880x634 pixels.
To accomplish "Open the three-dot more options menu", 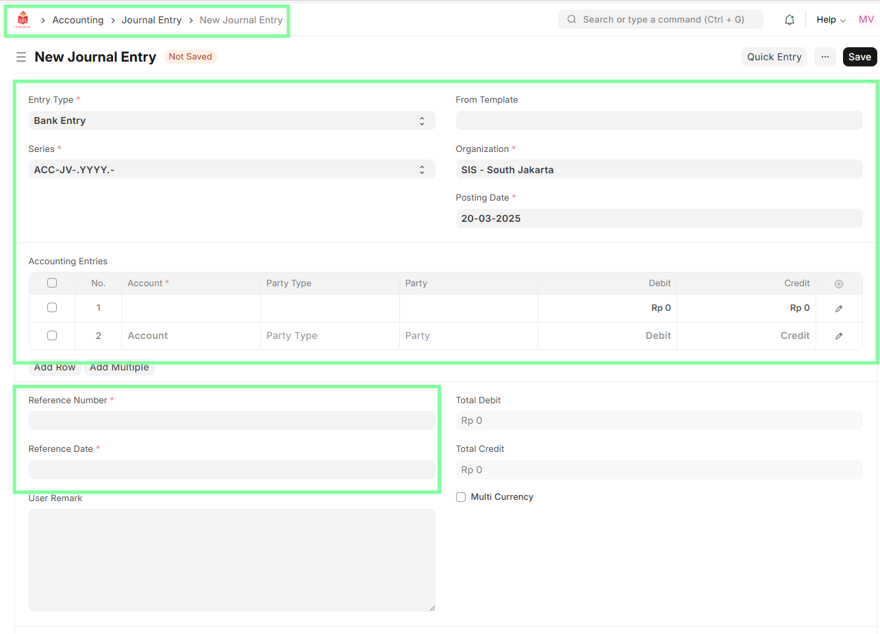I will [x=825, y=57].
